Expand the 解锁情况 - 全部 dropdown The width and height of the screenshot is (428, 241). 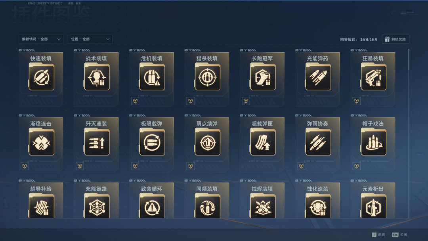[x=41, y=39]
